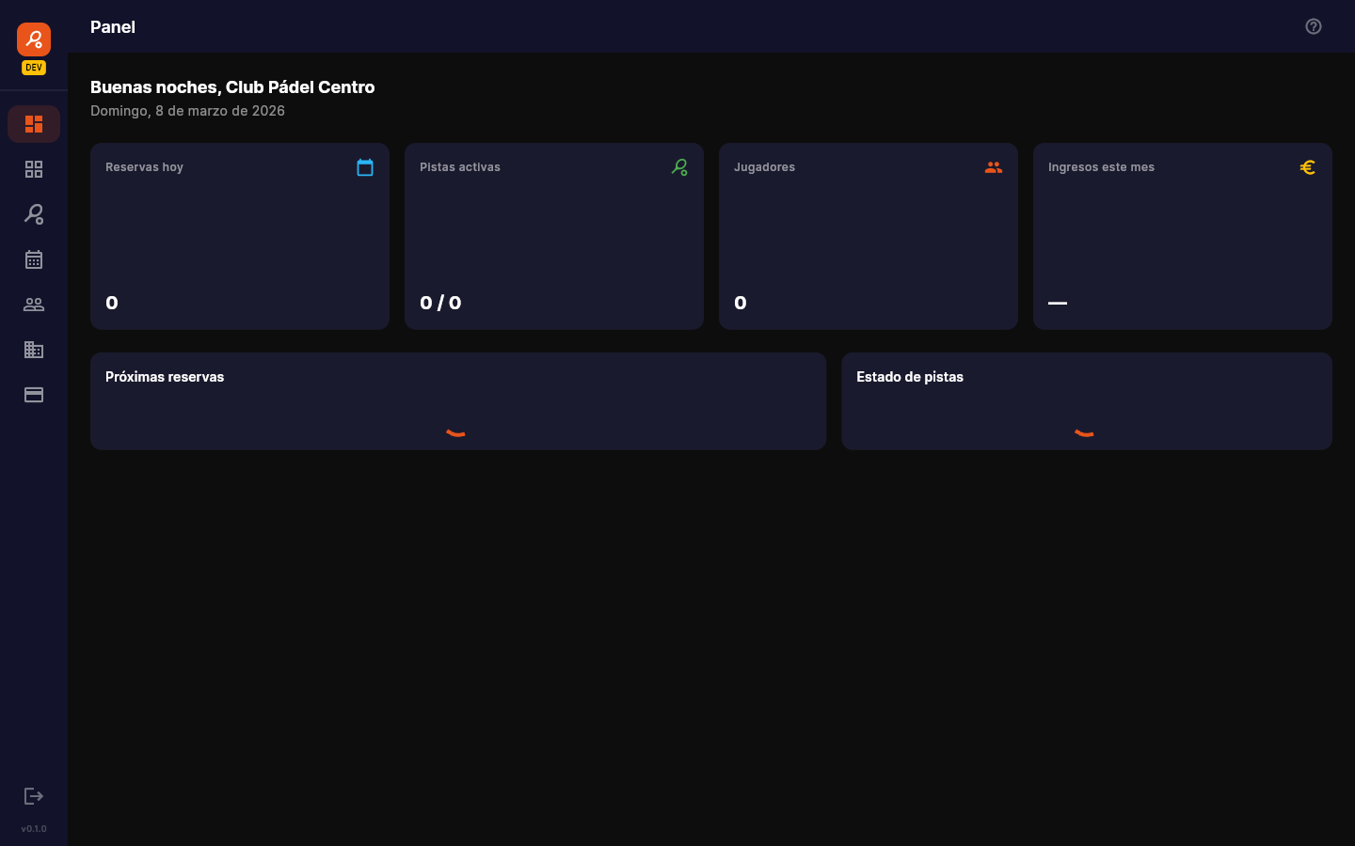Open the grid overview section in sidebar
1355x846 pixels.
click(x=34, y=169)
